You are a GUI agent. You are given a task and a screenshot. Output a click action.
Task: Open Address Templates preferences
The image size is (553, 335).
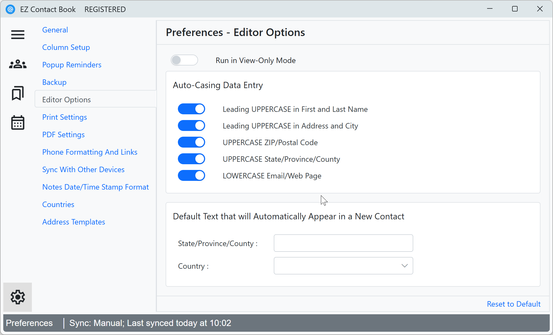[x=74, y=222]
